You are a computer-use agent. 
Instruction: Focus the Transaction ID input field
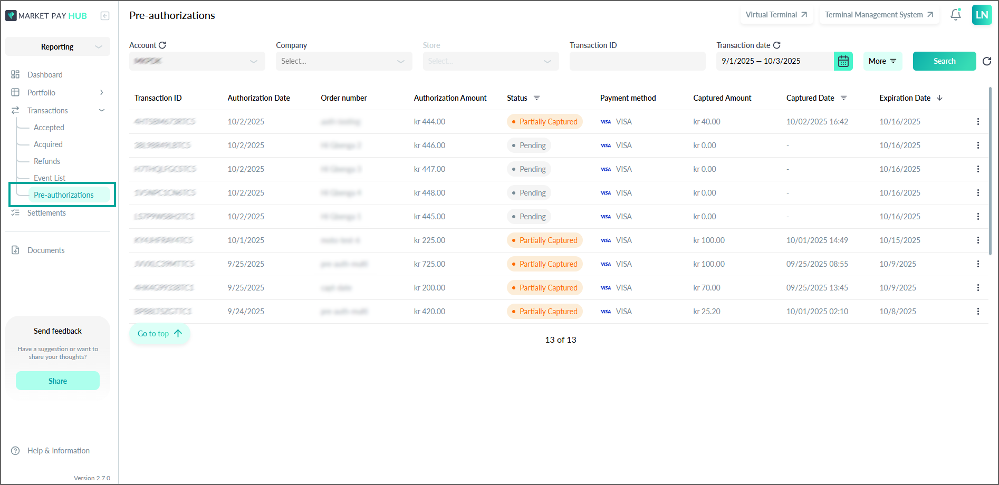click(637, 61)
